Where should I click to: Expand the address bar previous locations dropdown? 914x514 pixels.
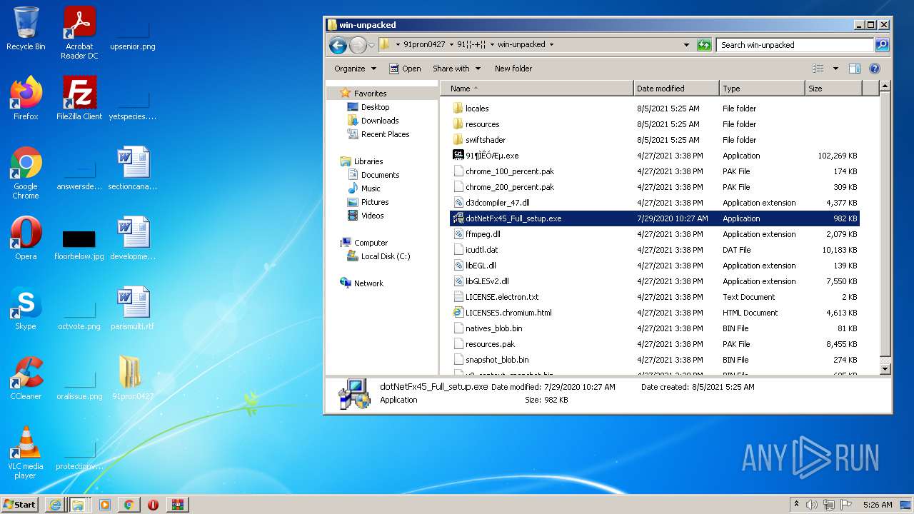[686, 45]
